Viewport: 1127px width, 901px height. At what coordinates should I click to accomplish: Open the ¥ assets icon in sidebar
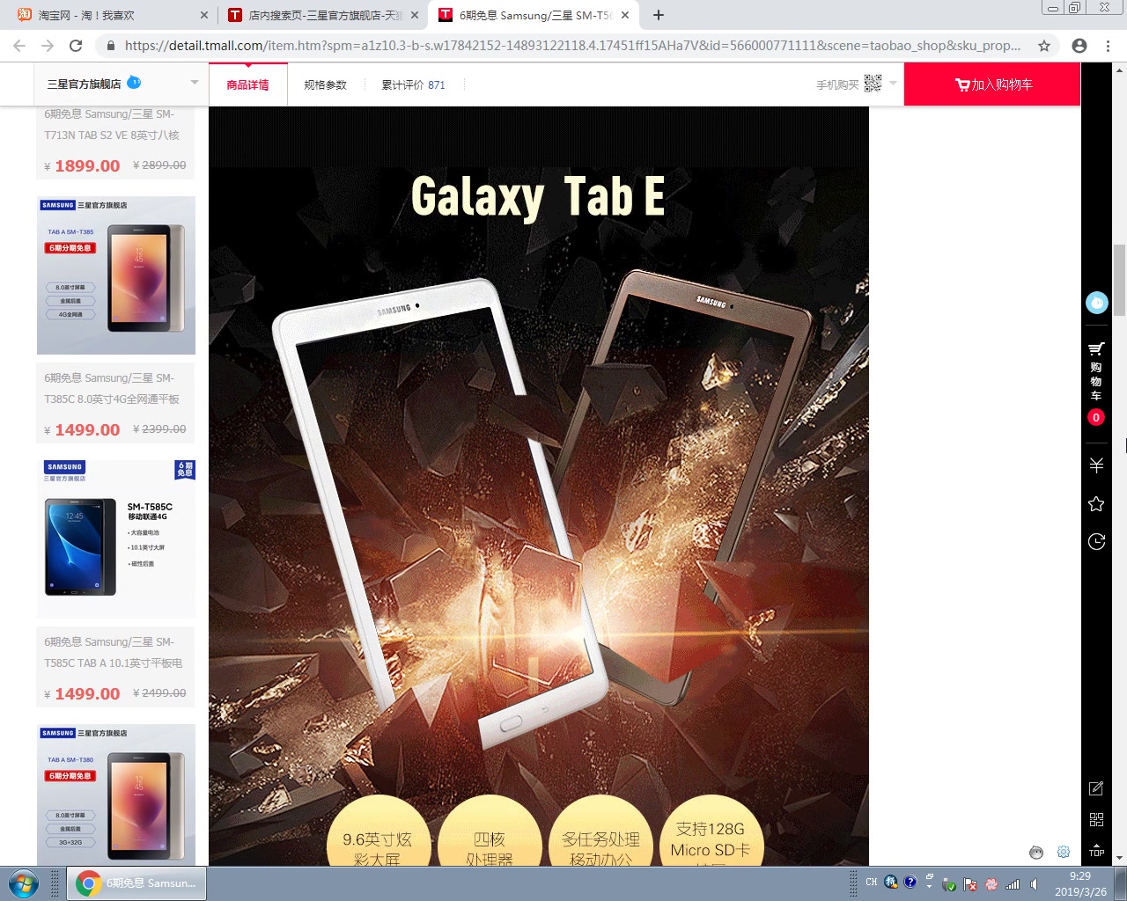click(x=1096, y=465)
